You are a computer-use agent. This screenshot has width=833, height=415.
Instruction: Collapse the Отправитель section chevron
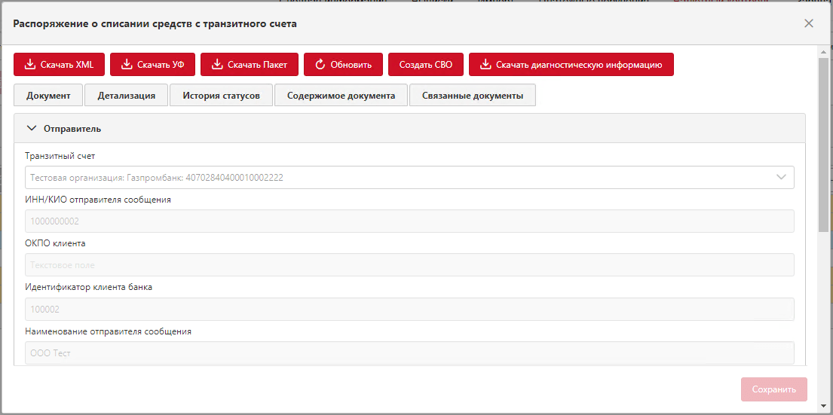pyautogui.click(x=32, y=129)
